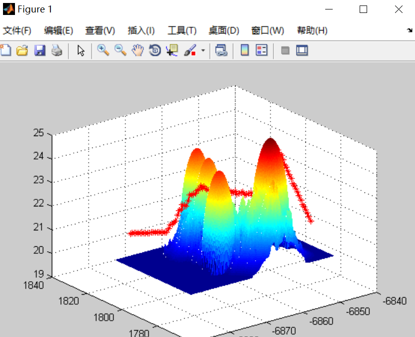
Task: Activate the Pan hand tool
Action: coord(138,50)
